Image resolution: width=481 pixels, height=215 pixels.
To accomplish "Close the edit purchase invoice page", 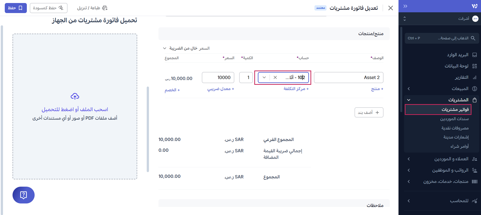I will (x=390, y=8).
